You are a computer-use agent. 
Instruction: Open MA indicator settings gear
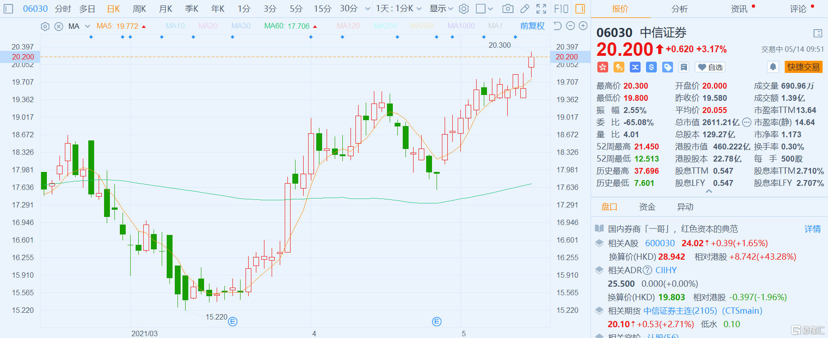pyautogui.click(x=45, y=27)
